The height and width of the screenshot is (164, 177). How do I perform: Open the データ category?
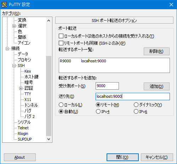click(x=23, y=54)
